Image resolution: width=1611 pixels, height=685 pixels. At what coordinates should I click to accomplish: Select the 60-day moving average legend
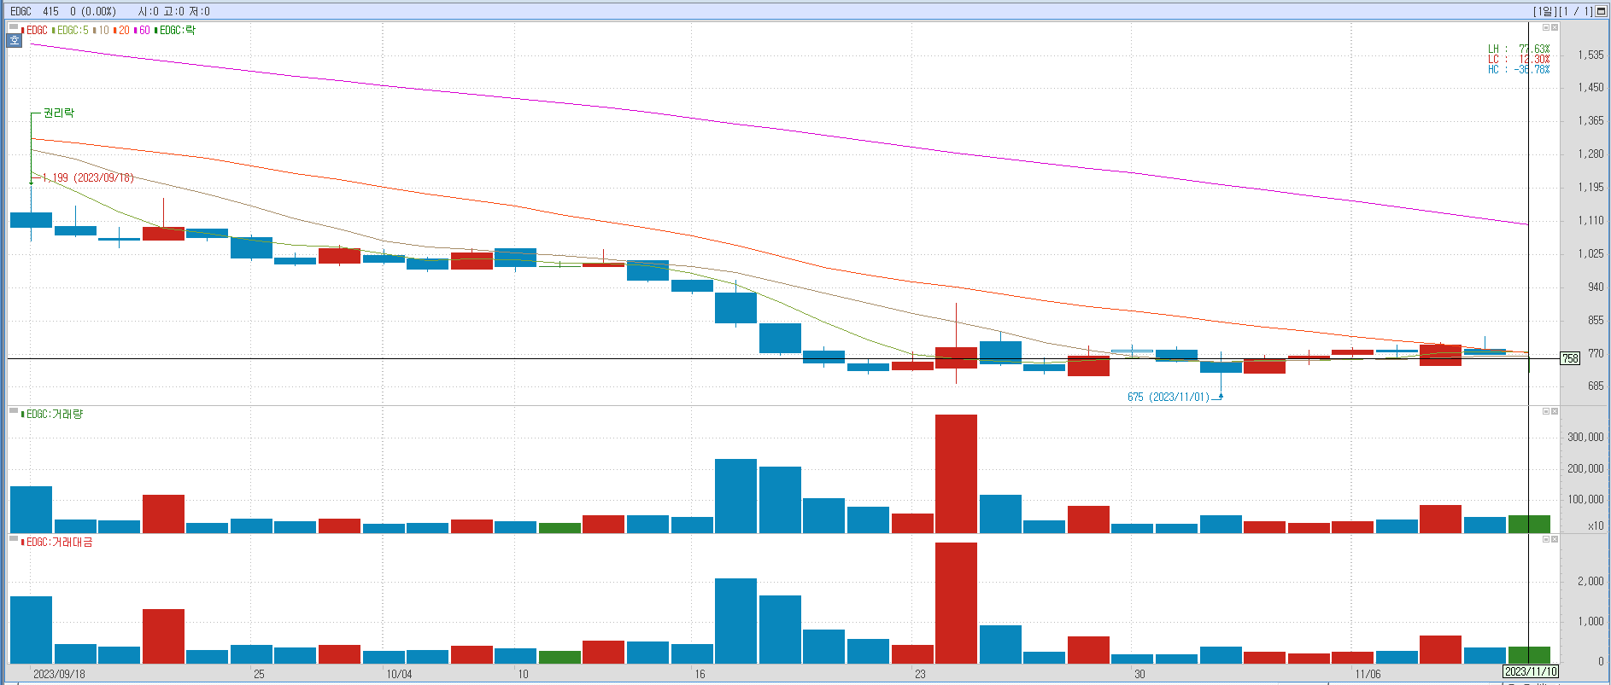point(144,30)
